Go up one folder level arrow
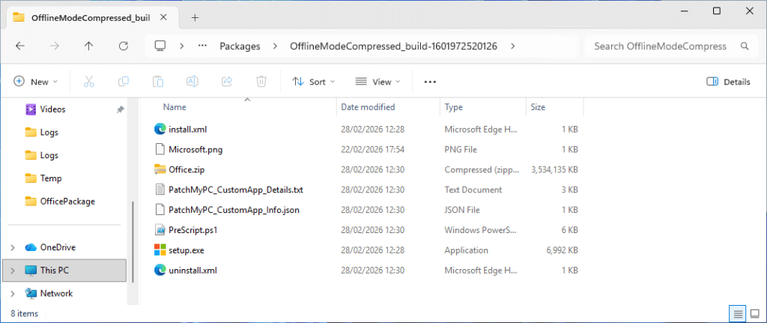 tap(89, 46)
